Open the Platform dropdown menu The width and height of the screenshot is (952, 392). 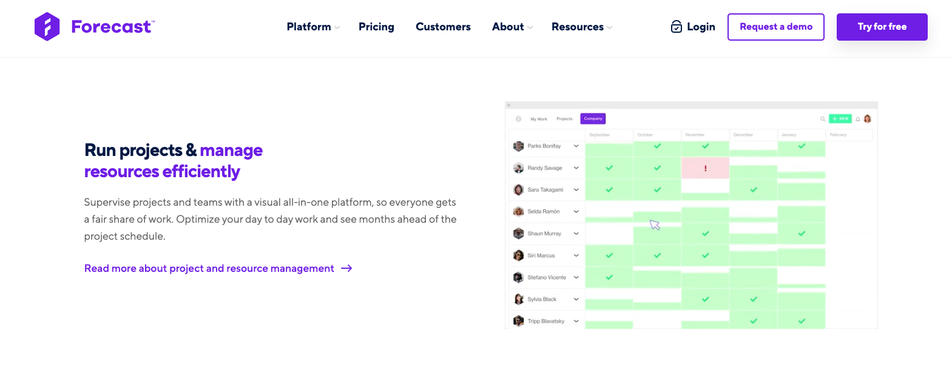tap(313, 27)
